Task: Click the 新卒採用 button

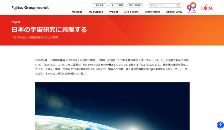Action: point(100,5)
